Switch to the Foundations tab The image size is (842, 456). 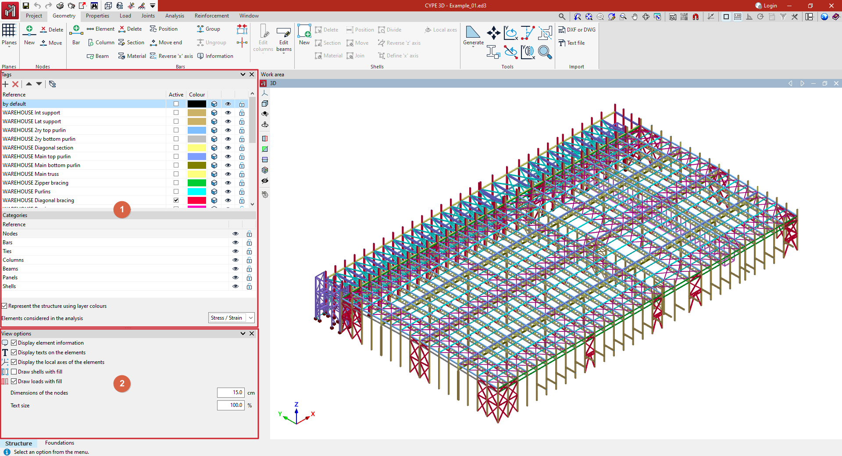pyautogui.click(x=60, y=443)
